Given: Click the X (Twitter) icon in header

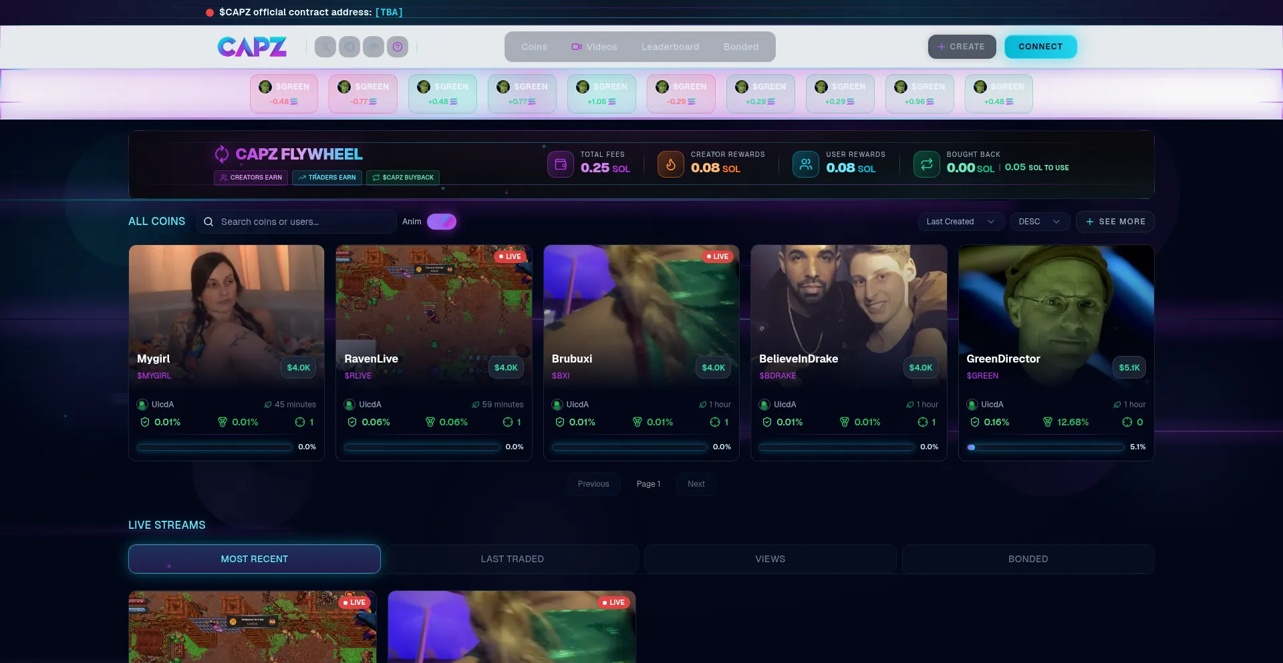Looking at the screenshot, I should tap(325, 47).
